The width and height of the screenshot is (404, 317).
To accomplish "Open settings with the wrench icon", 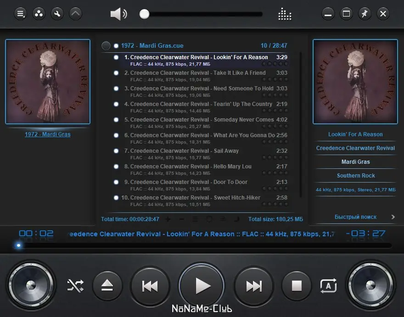I will tap(57, 14).
